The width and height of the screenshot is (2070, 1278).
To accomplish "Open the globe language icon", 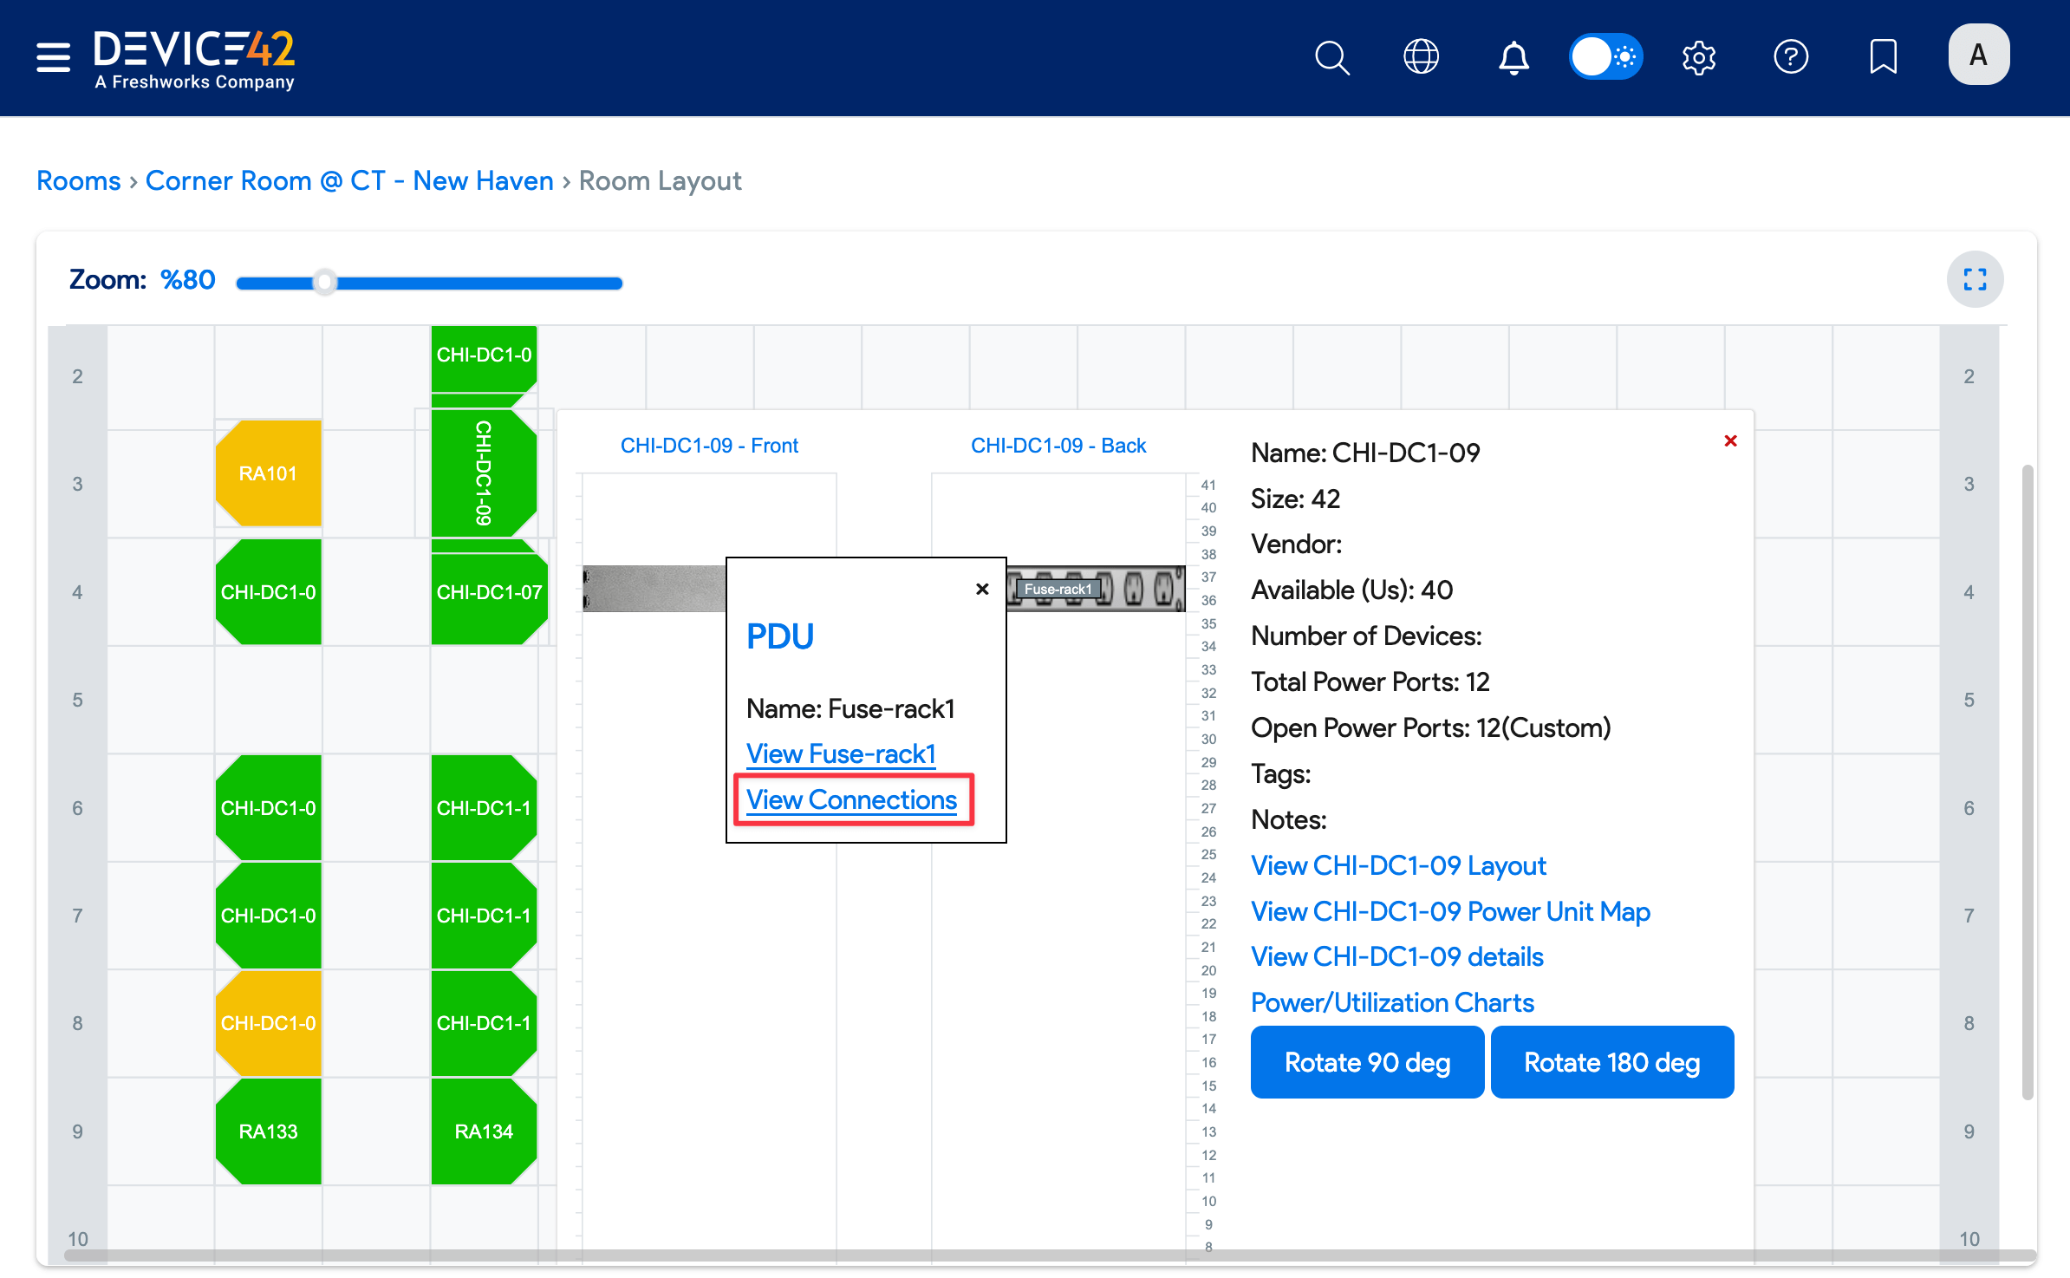I will pos(1421,57).
